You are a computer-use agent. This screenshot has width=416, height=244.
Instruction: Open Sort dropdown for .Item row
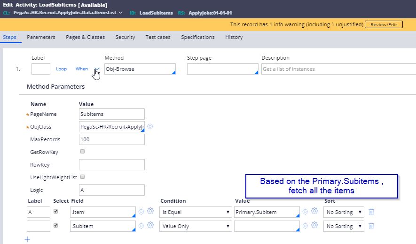click(x=344, y=212)
